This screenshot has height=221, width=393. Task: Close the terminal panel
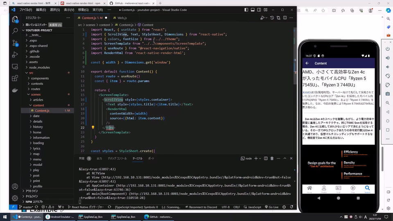[x=291, y=158]
